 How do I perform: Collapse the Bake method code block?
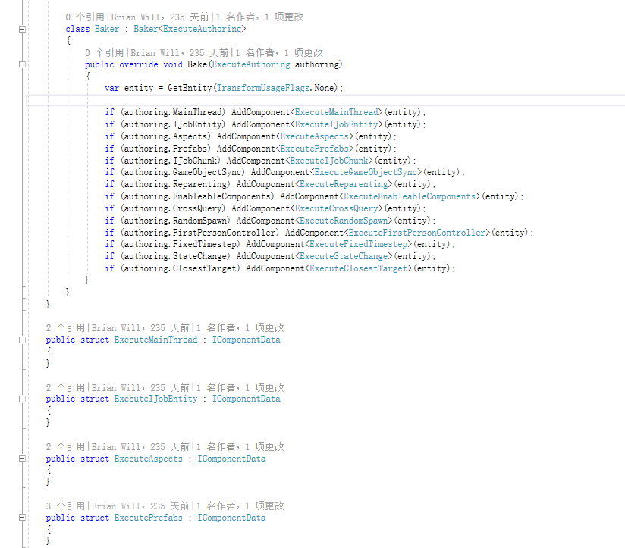tap(22, 64)
